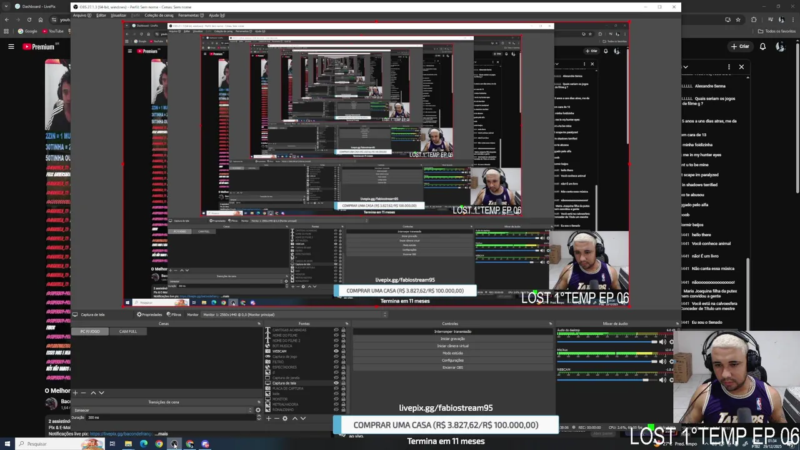Open the Ferramentas menu
Image resolution: width=800 pixels, height=450 pixels.
[x=191, y=15]
